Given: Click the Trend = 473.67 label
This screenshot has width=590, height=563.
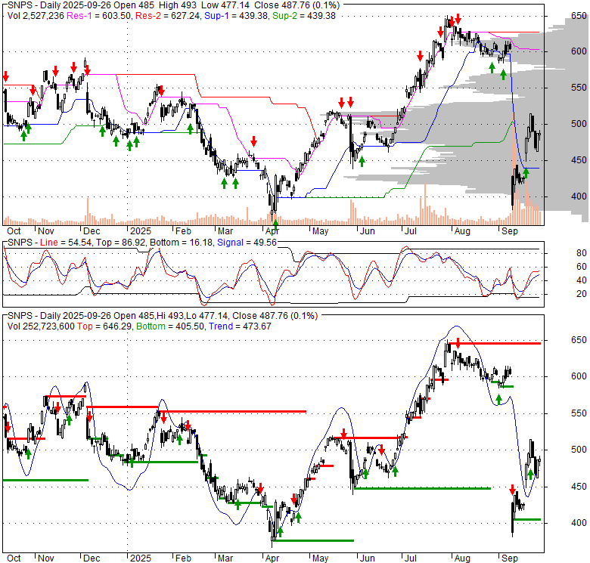Looking at the screenshot, I should coord(240,326).
